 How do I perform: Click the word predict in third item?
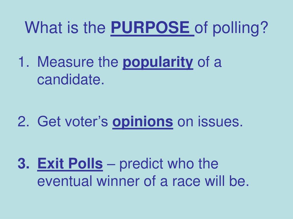[x=141, y=164]
